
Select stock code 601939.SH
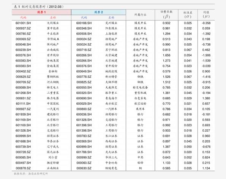pos(23,115)
